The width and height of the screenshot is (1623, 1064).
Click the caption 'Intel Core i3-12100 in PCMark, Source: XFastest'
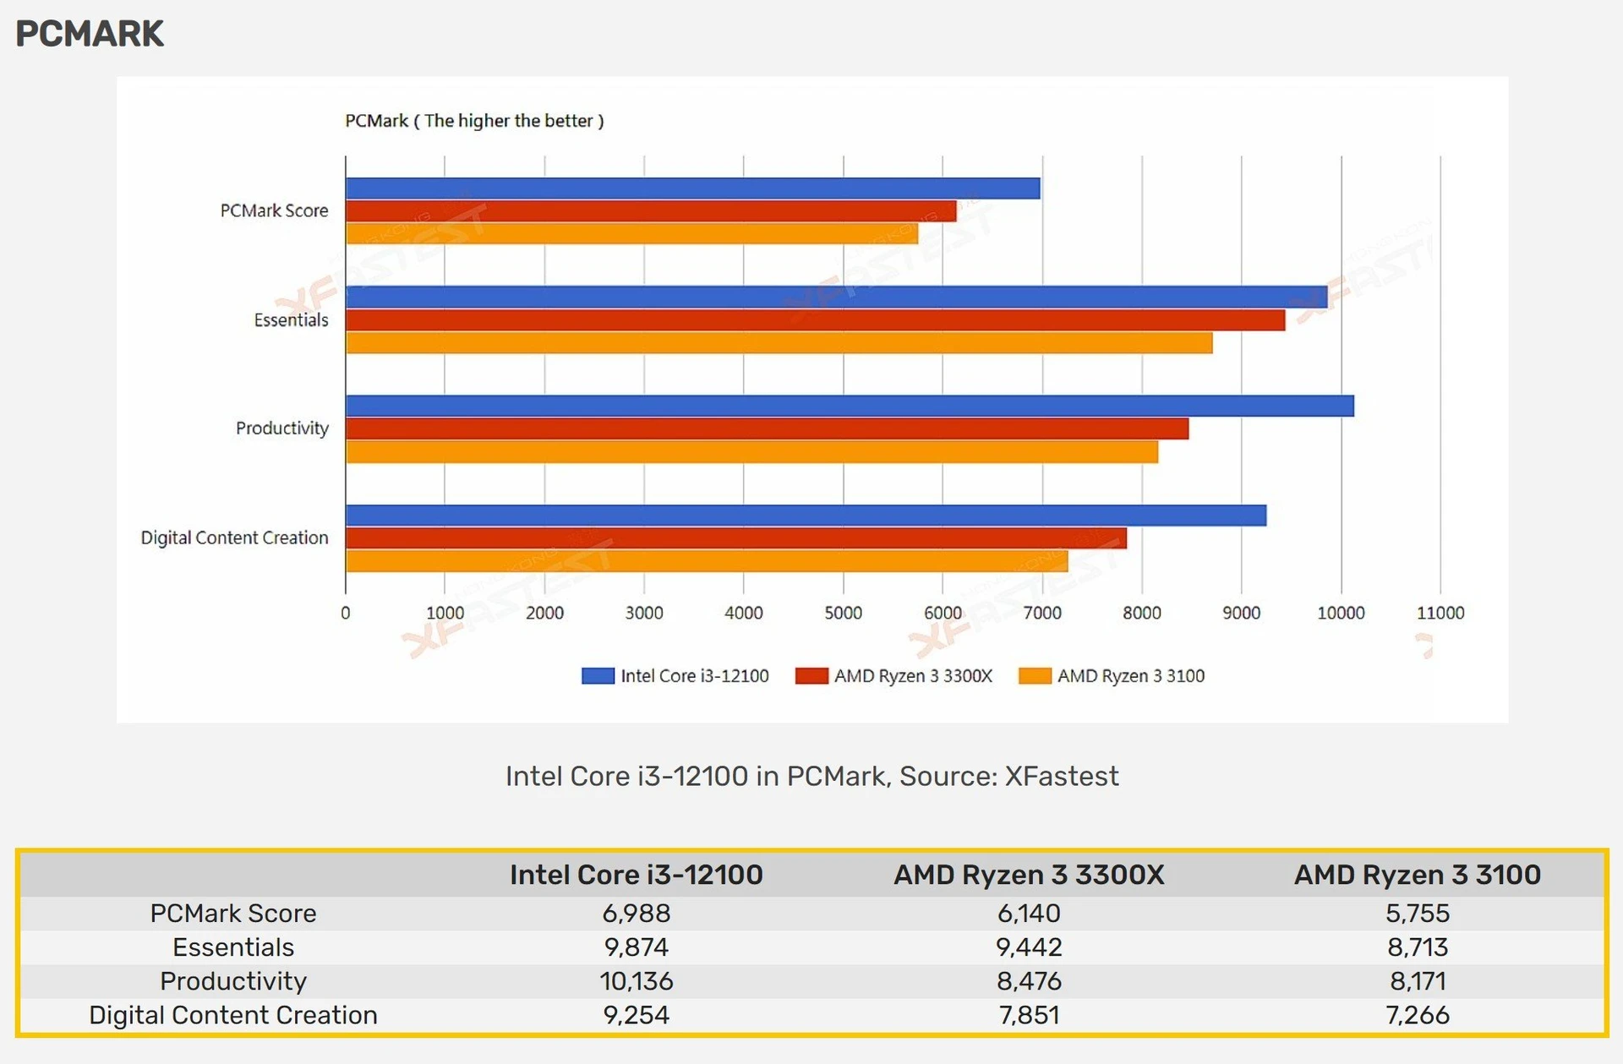point(812,776)
